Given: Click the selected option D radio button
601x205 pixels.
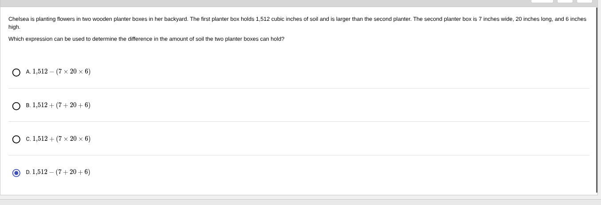Looking at the screenshot, I should pyautogui.click(x=16, y=173).
